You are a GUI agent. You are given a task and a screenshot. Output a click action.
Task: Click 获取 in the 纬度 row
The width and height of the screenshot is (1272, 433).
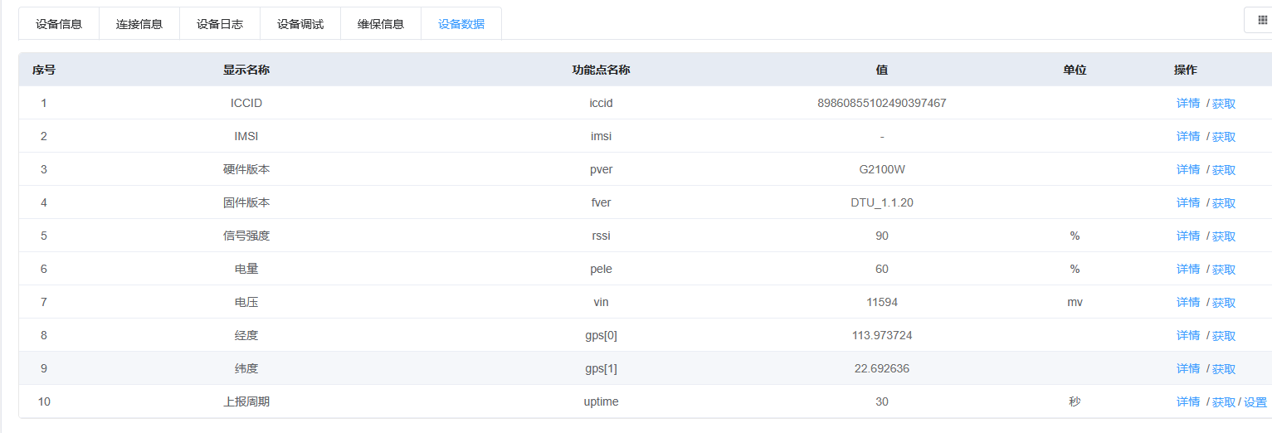[x=1224, y=369]
